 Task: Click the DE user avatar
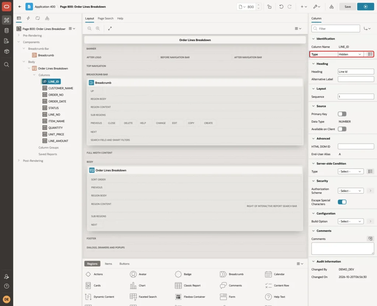click(x=7, y=299)
